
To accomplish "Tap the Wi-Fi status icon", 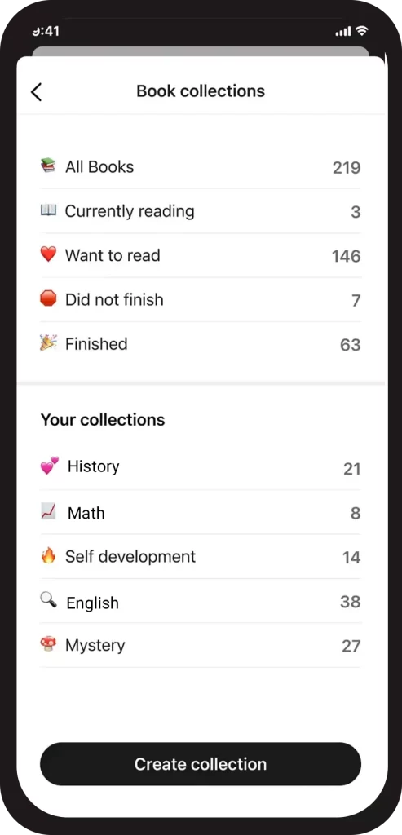I will tap(363, 31).
